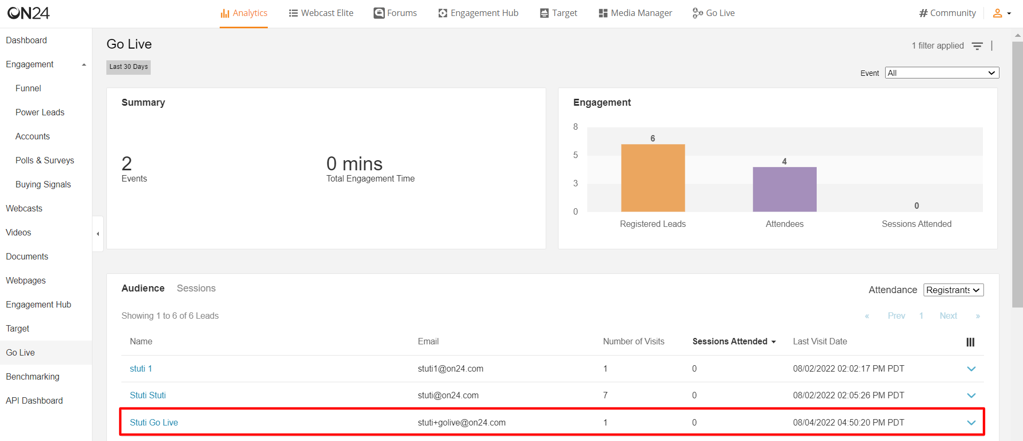The image size is (1023, 441).
Task: Click the Last 30 Days filter chip
Action: point(128,67)
